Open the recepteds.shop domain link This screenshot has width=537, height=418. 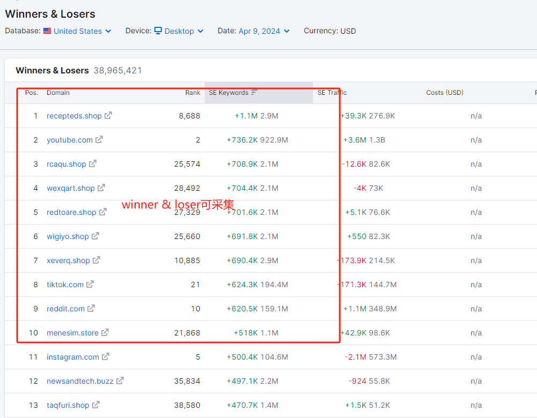coord(74,116)
